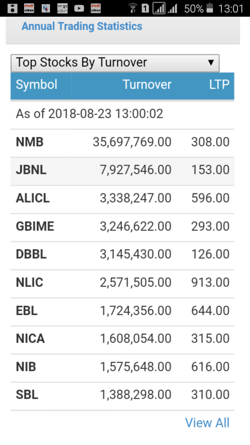Select the NLIC stock symbol
Image resolution: width=250 pixels, height=445 pixels.
coord(30,283)
